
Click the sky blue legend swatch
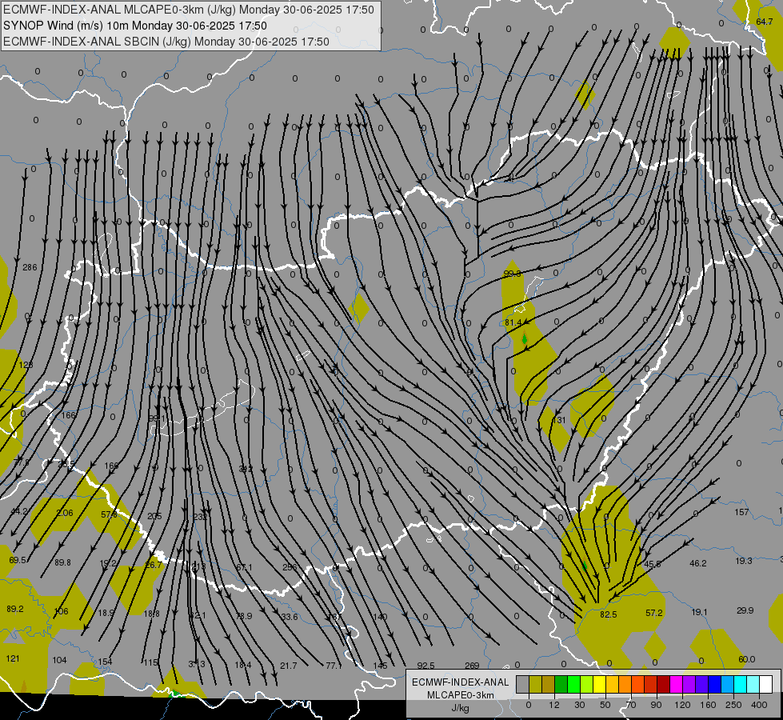(x=728, y=684)
